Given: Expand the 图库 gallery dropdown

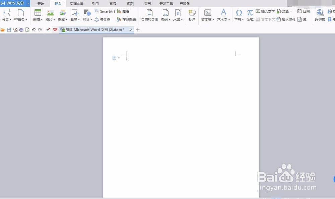Looking at the screenshot, I should coord(66,20).
